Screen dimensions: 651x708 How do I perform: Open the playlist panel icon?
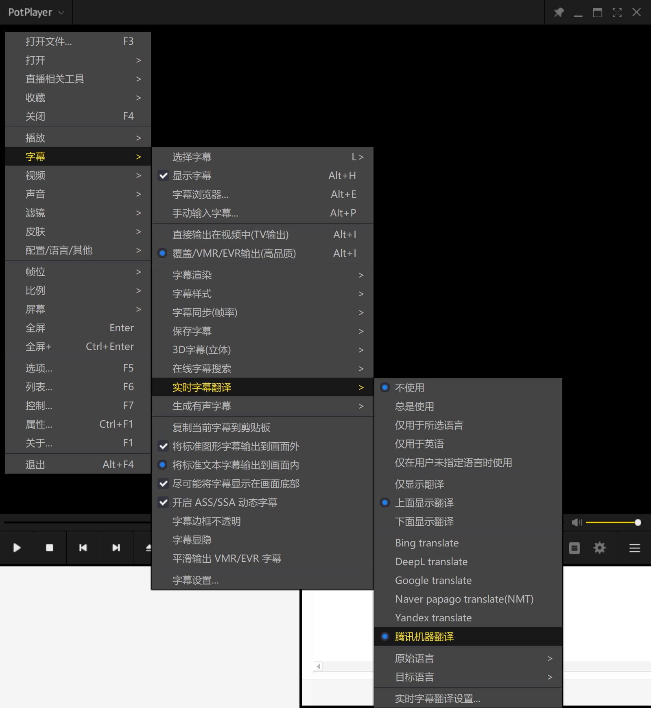tap(575, 548)
